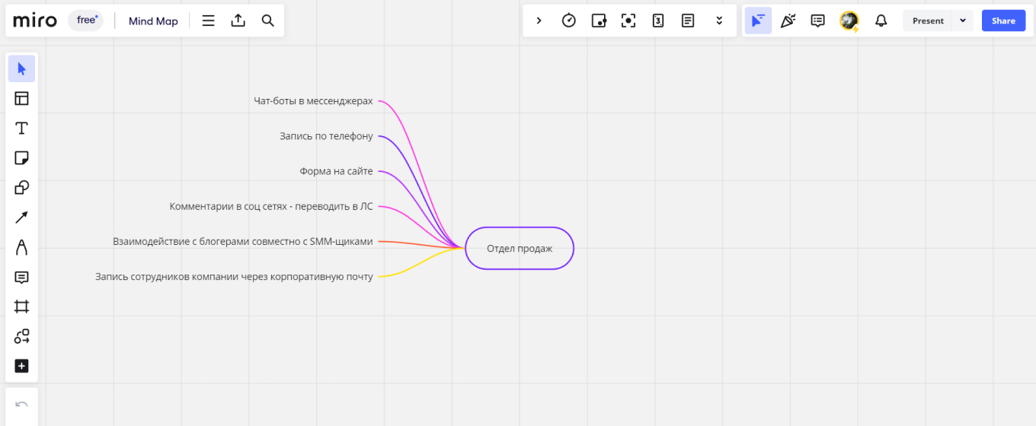Show more collaboration apps double chevron
Image resolution: width=1036 pixels, height=426 pixels.
point(719,21)
